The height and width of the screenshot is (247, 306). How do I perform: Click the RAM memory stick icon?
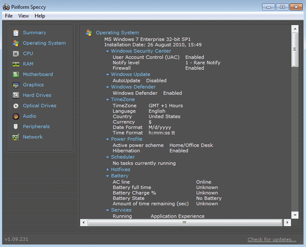pos(16,64)
